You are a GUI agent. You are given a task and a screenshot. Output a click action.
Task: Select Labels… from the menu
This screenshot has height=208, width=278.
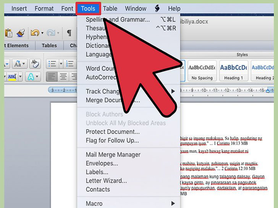(x=129, y=172)
